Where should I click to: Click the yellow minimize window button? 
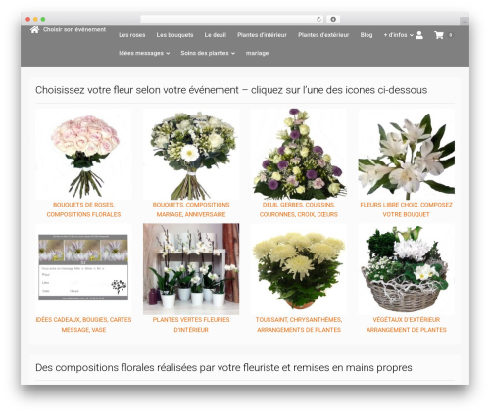point(35,19)
